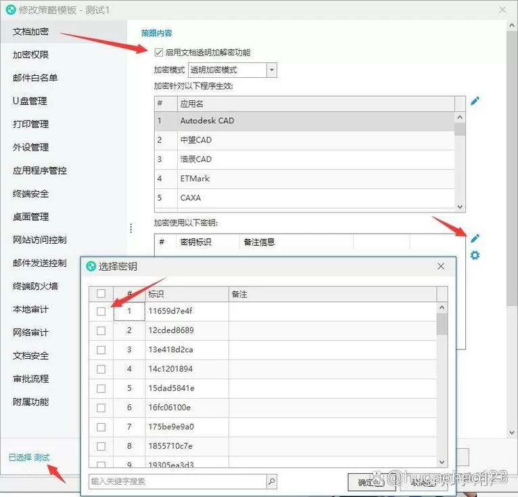This screenshot has height=497, width=518.
Task: Check the box for key 15dad5841e
Action: click(101, 389)
